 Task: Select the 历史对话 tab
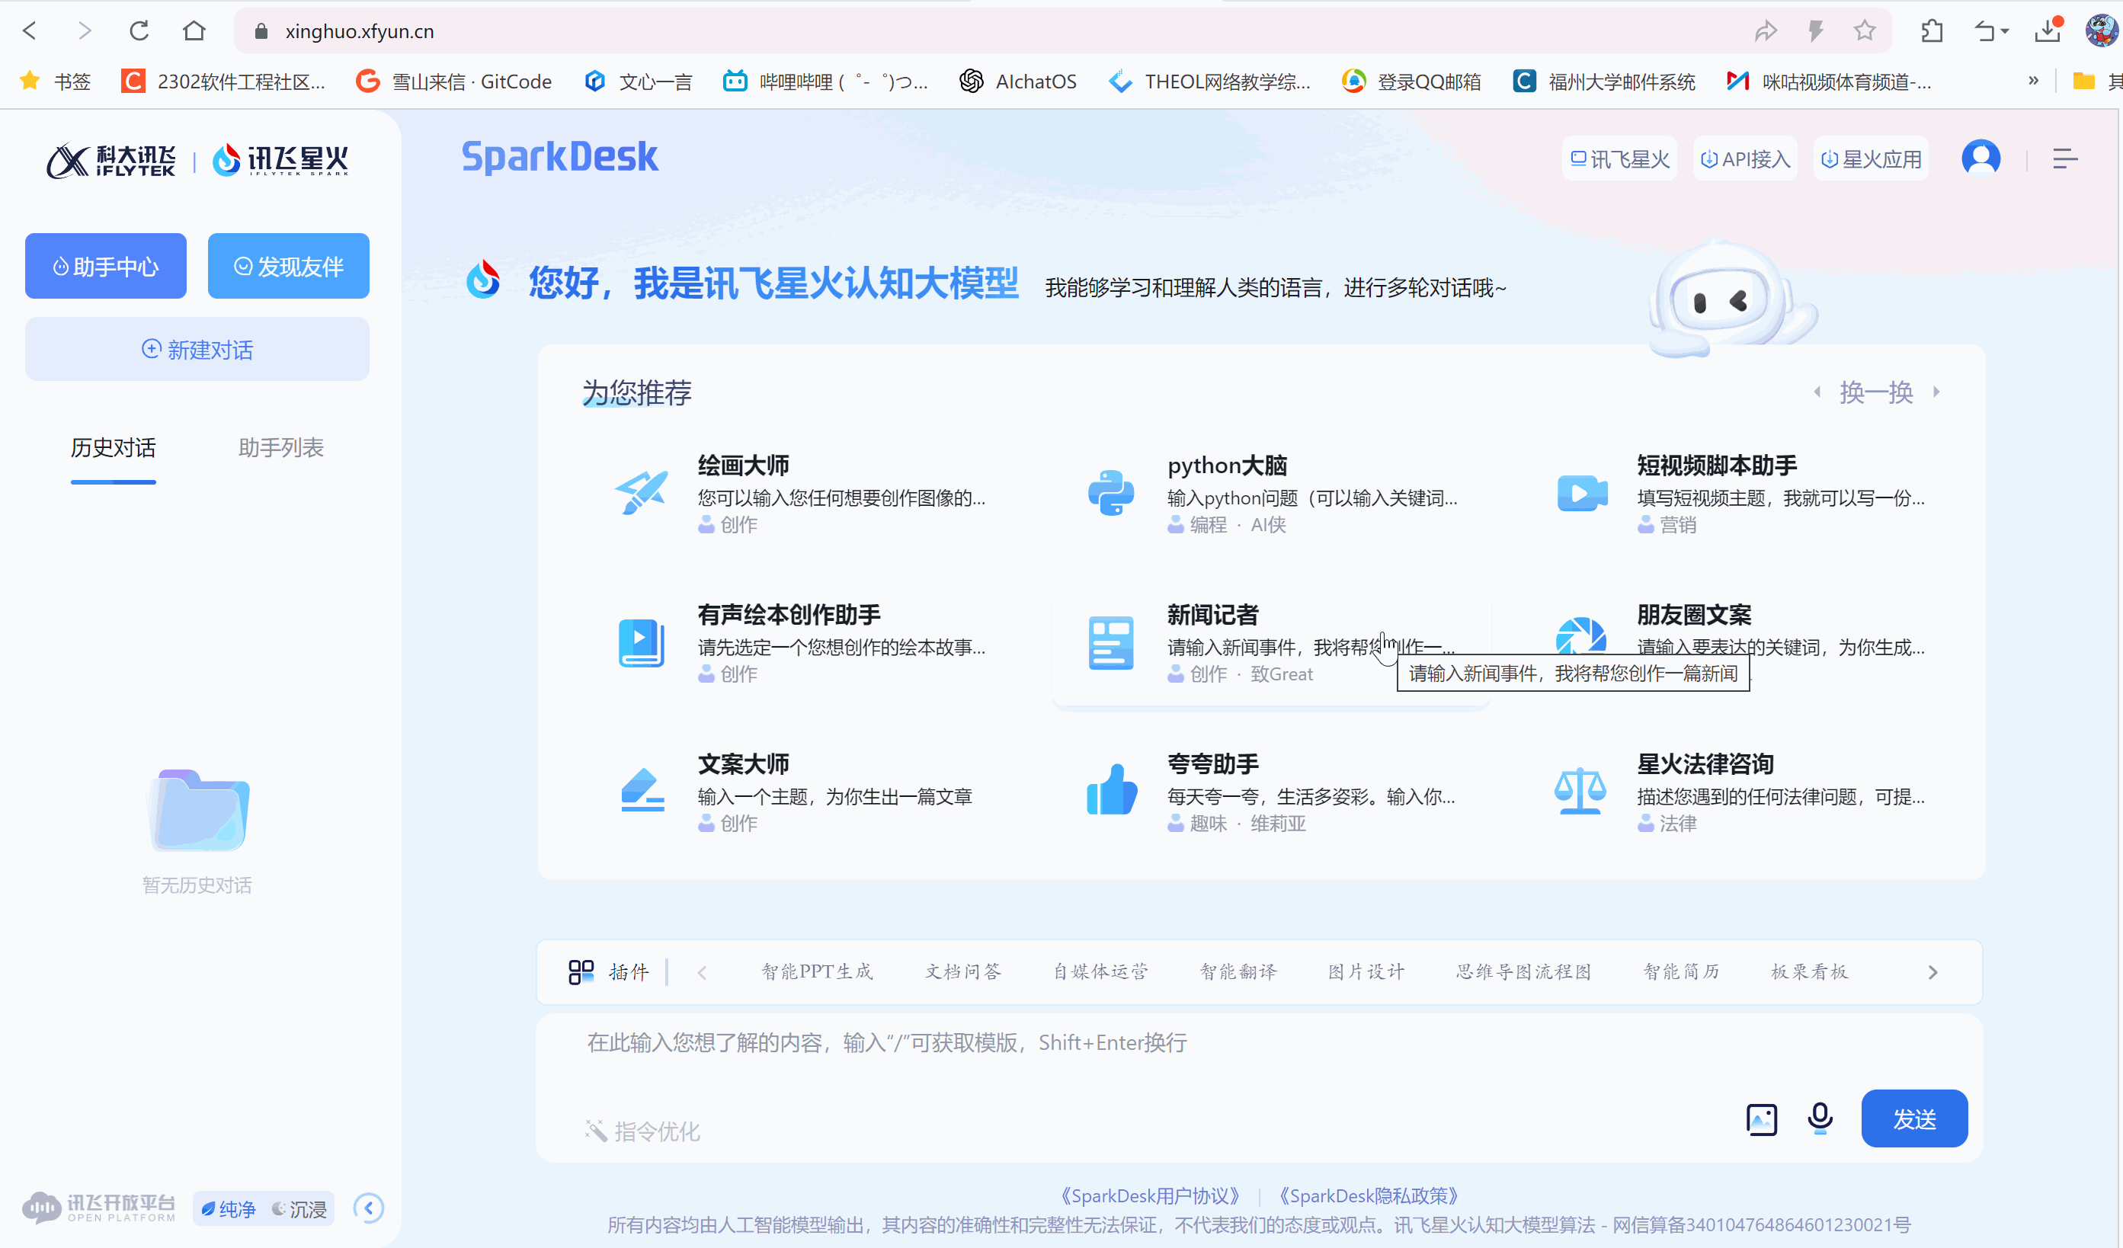coord(113,447)
